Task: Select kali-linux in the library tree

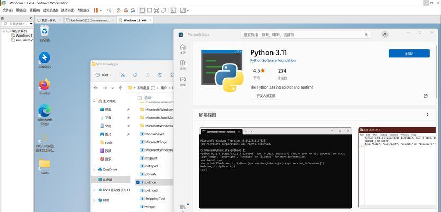Action: (x=22, y=40)
